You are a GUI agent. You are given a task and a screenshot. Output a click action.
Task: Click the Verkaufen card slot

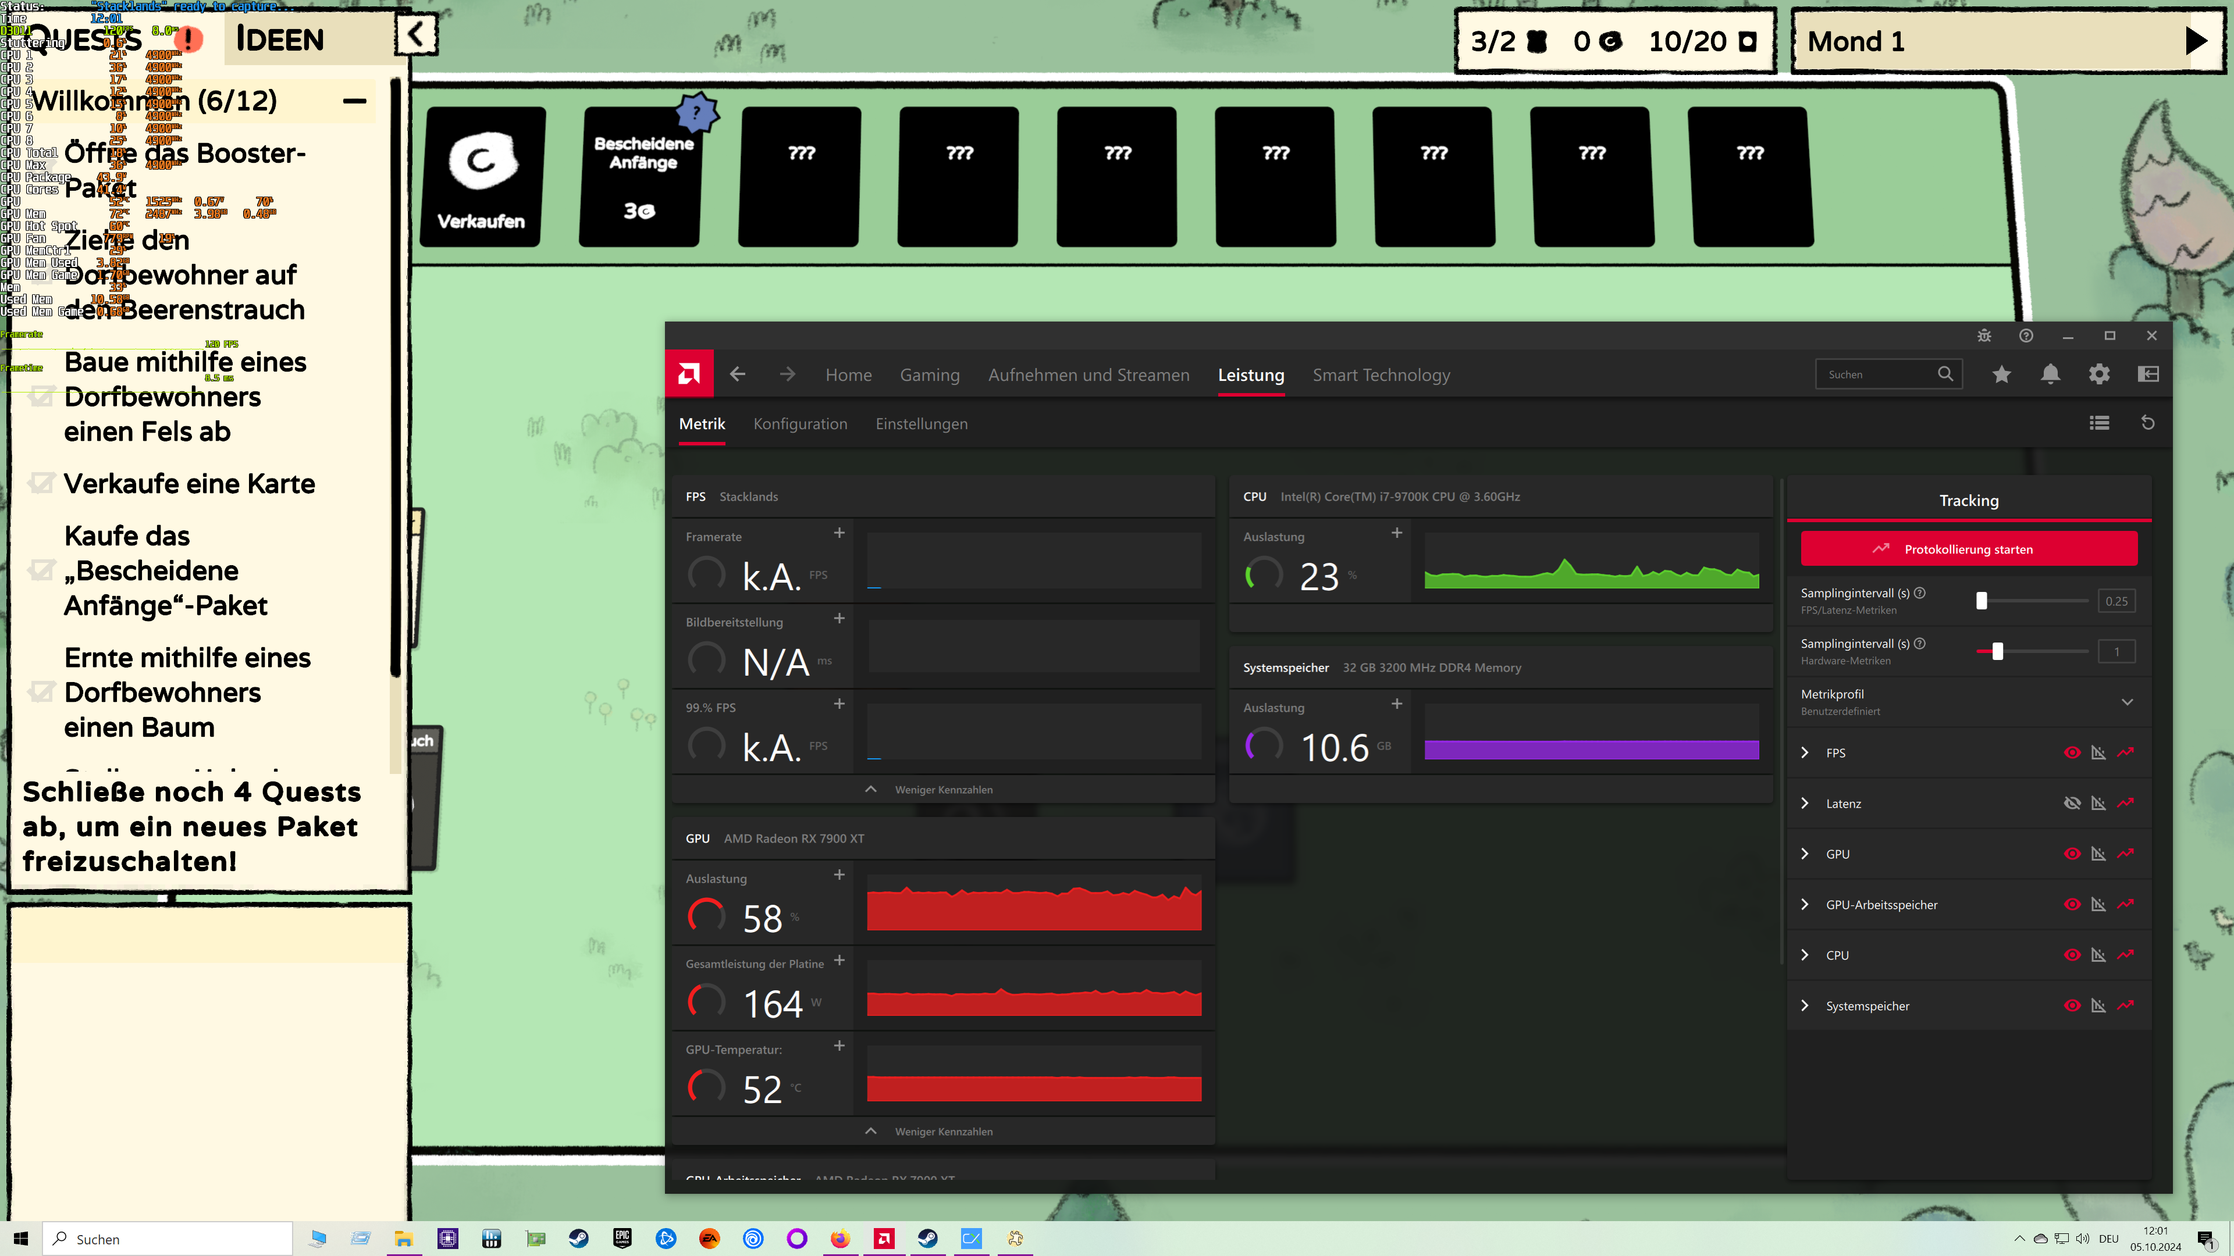(483, 177)
